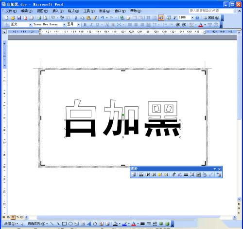
Task: Open the 图片 toolbar options arrow
Action: 215,169
